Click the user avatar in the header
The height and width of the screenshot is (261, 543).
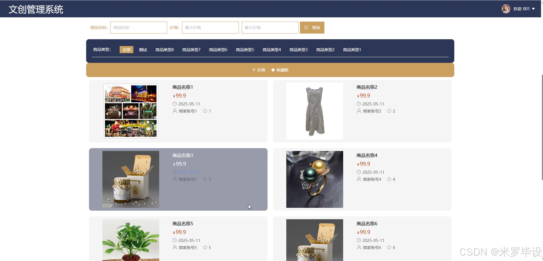(506, 9)
